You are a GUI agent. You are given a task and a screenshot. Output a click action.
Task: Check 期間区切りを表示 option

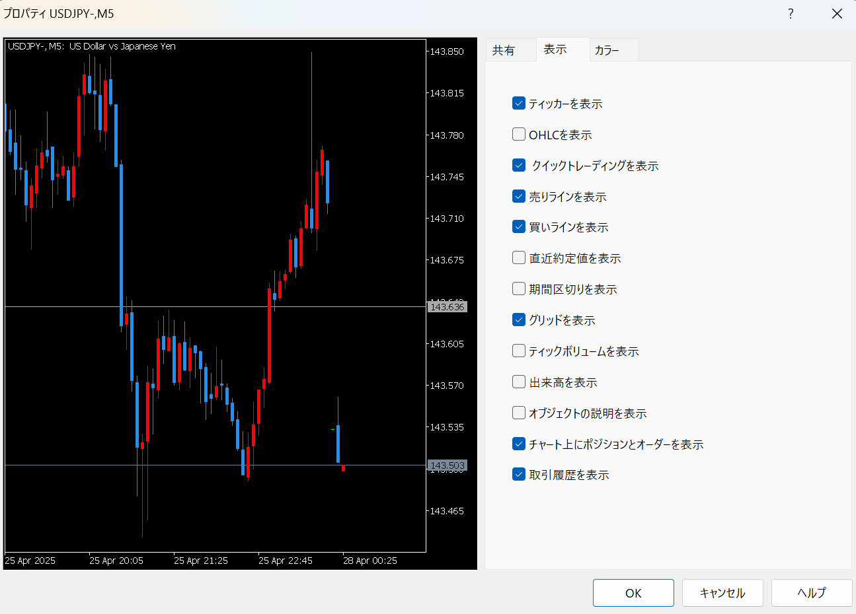pos(519,289)
